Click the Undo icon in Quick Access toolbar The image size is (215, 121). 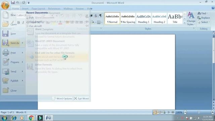pos(17,2)
